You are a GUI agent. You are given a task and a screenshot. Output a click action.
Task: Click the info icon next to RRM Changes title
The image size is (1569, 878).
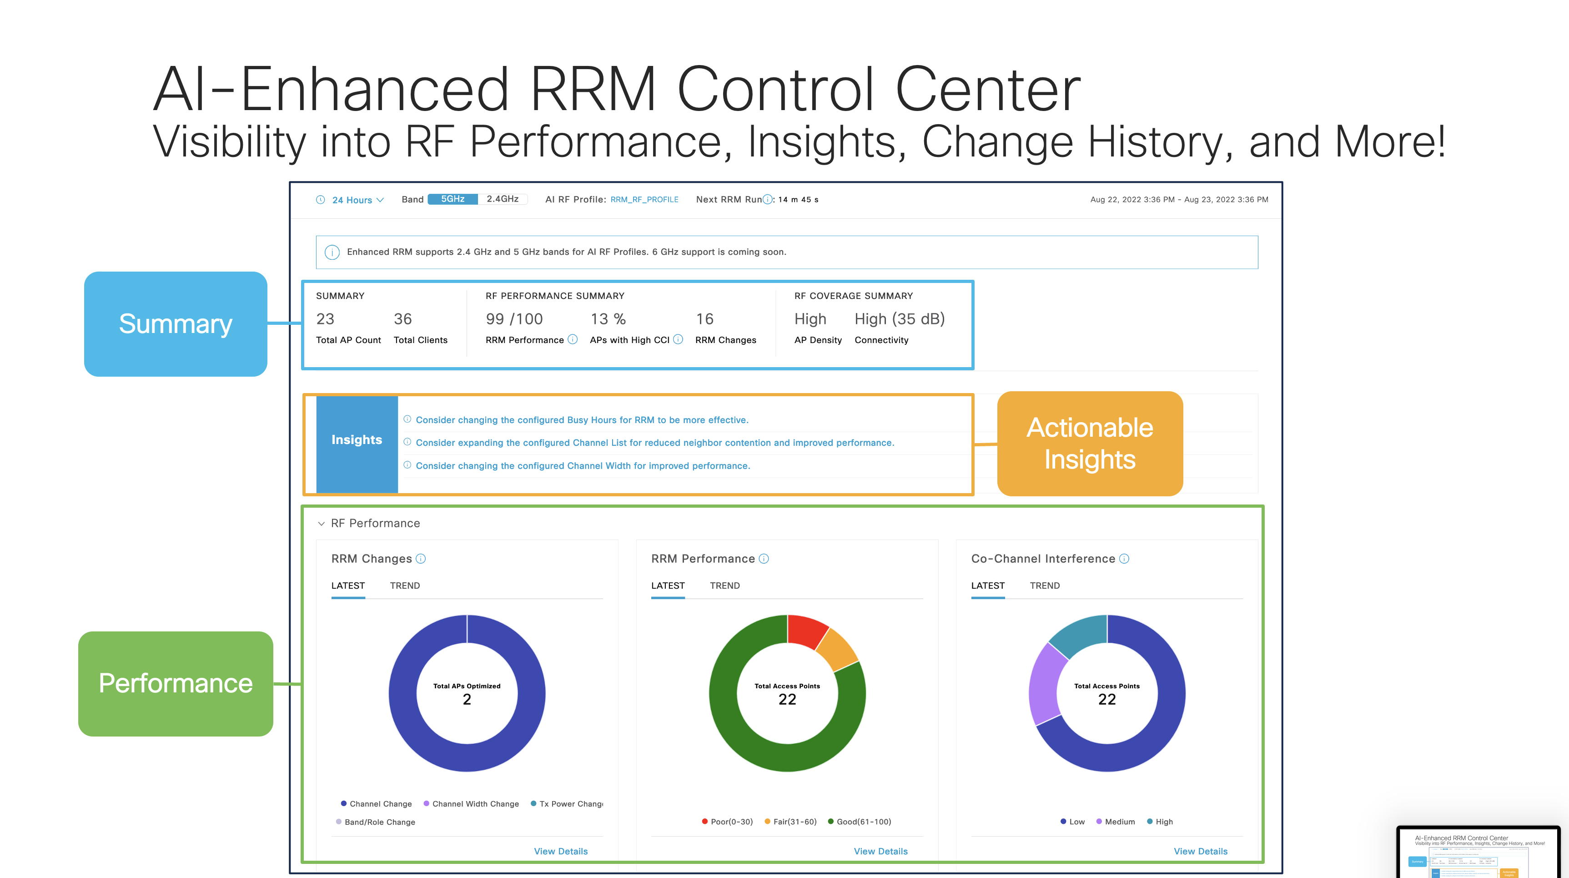(x=421, y=559)
